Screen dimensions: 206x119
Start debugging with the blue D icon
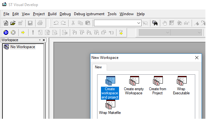[6, 33]
